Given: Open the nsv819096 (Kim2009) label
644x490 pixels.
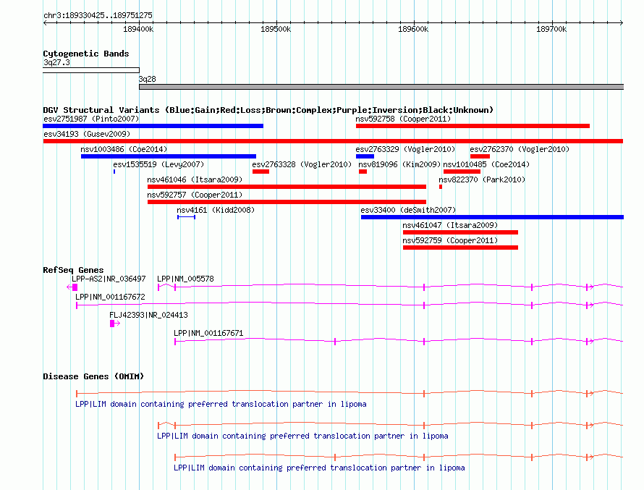Looking at the screenshot, I should point(399,165).
